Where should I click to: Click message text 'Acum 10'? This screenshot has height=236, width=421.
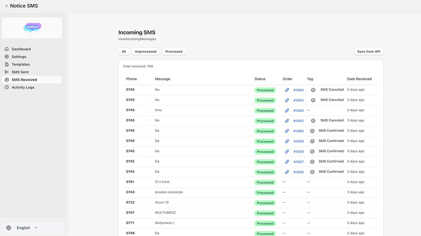click(162, 202)
